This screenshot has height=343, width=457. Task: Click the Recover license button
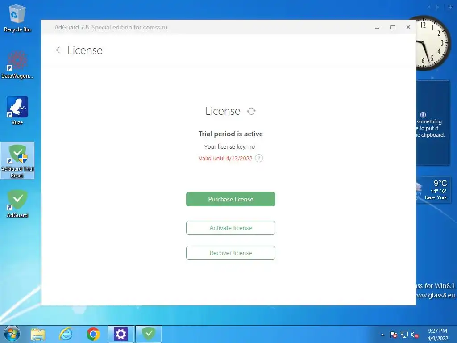[x=231, y=253]
